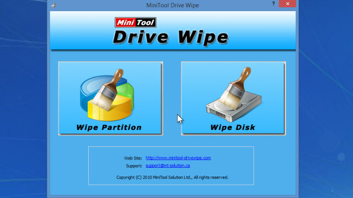Click the Web Site label
This screenshot has height=198, width=353.
(x=133, y=158)
